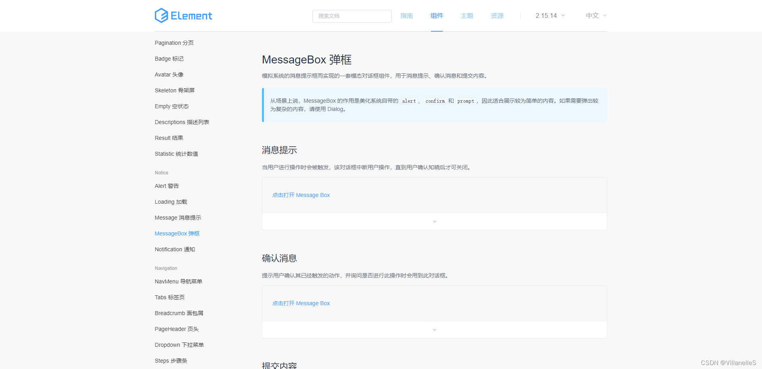Viewport: 762px width, 369px height.
Task: Open Statistic 统计数值 page
Action: tap(176, 154)
